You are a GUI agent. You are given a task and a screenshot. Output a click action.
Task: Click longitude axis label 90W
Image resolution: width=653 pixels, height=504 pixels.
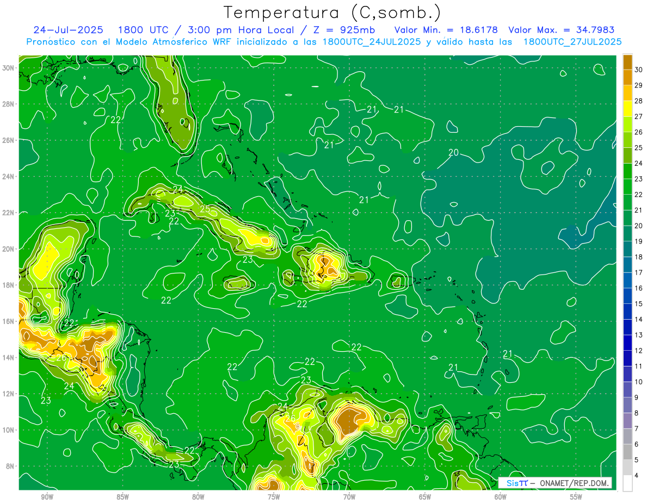coord(47,497)
